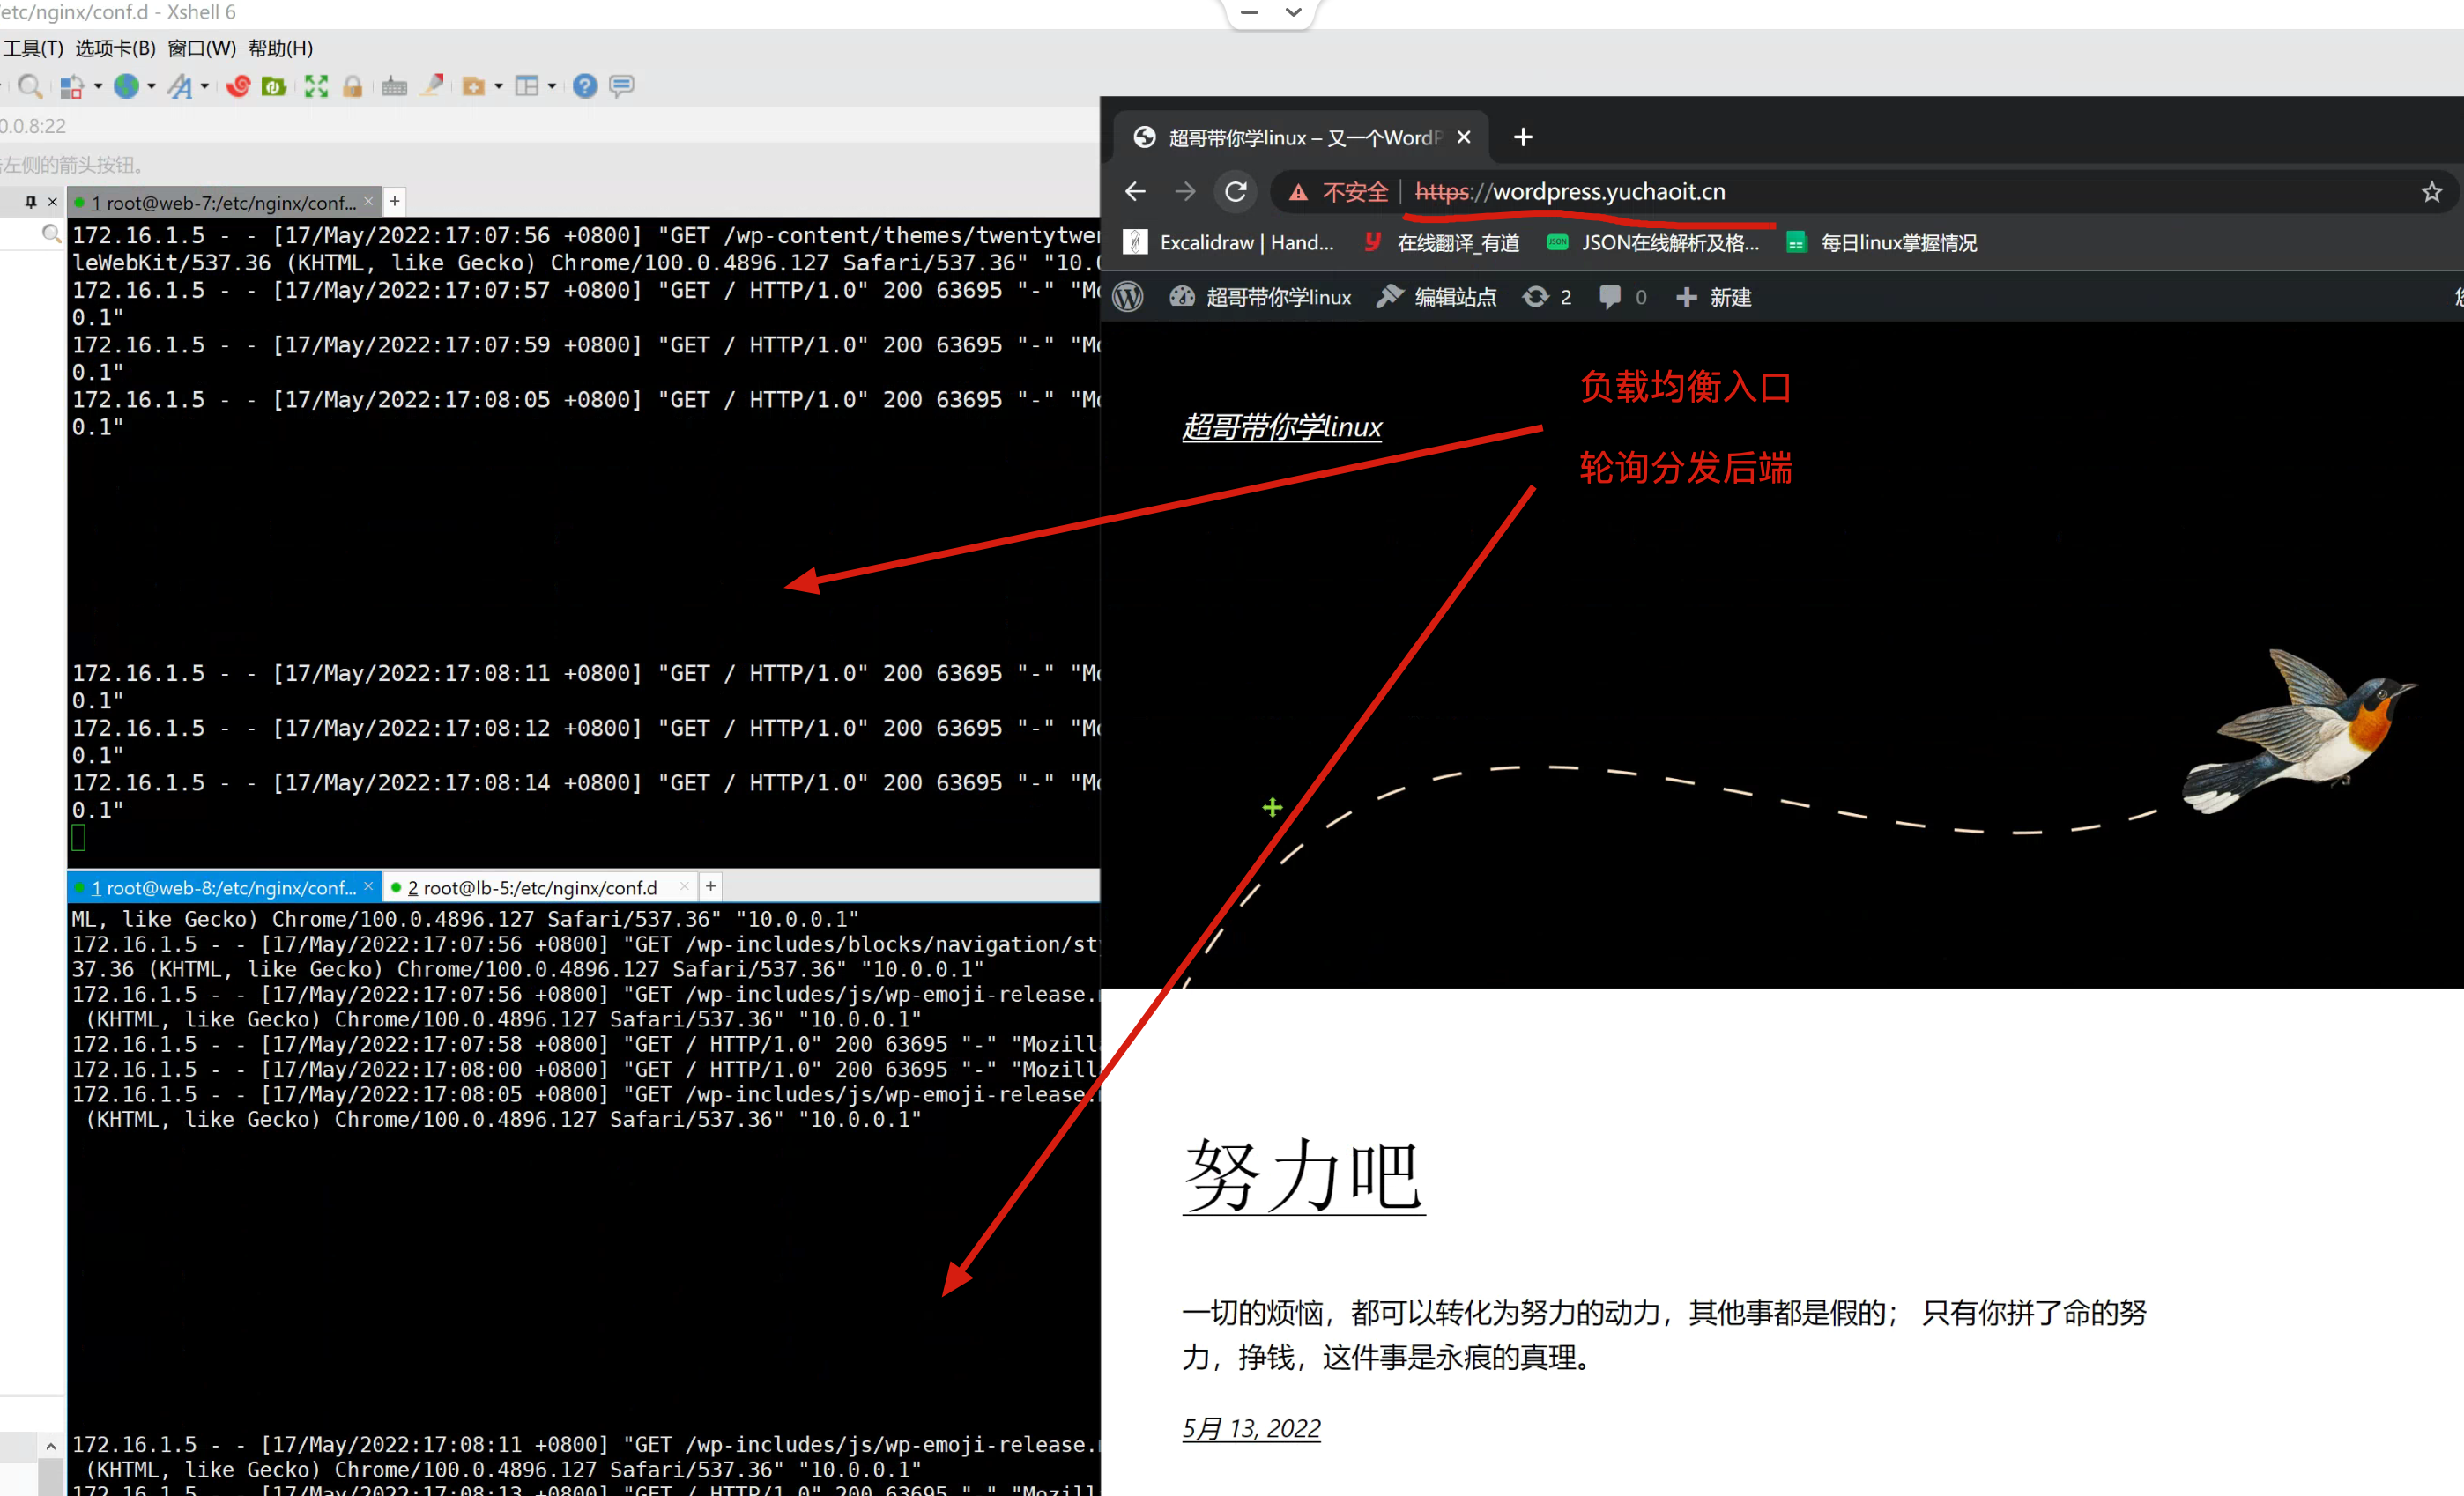This screenshot has width=2464, height=1496.
Task: Click the comments bubble icon showing 0
Action: click(1610, 296)
